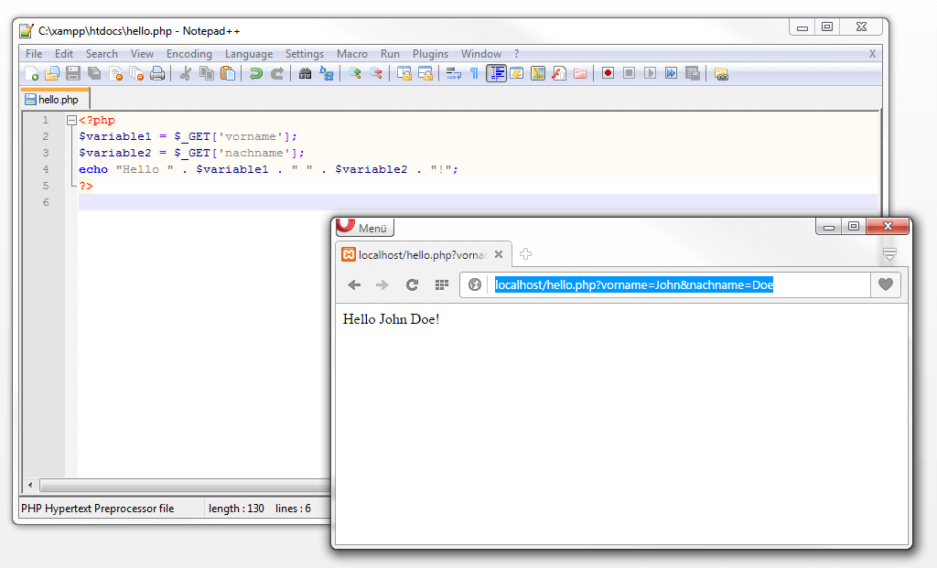Open the Edit menu
The height and width of the screenshot is (568, 937).
63,54
